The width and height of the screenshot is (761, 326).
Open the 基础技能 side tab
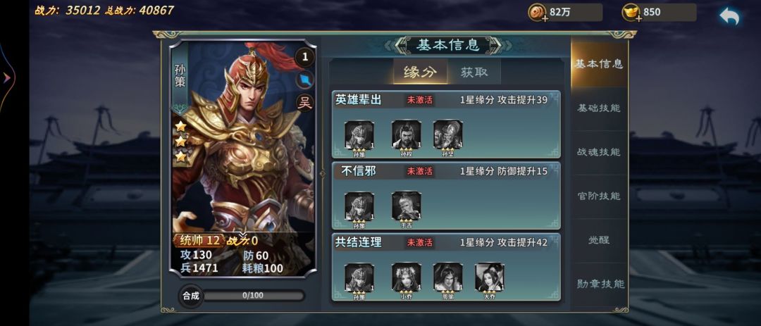click(599, 108)
